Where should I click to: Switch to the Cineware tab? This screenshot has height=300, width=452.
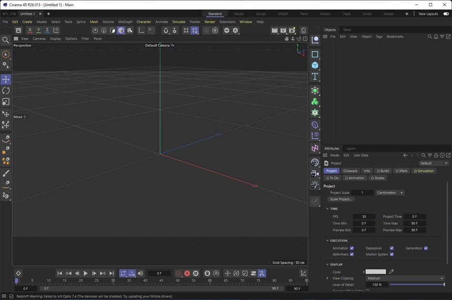pyautogui.click(x=350, y=171)
